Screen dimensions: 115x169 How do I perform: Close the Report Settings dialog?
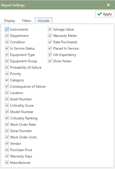108,5
